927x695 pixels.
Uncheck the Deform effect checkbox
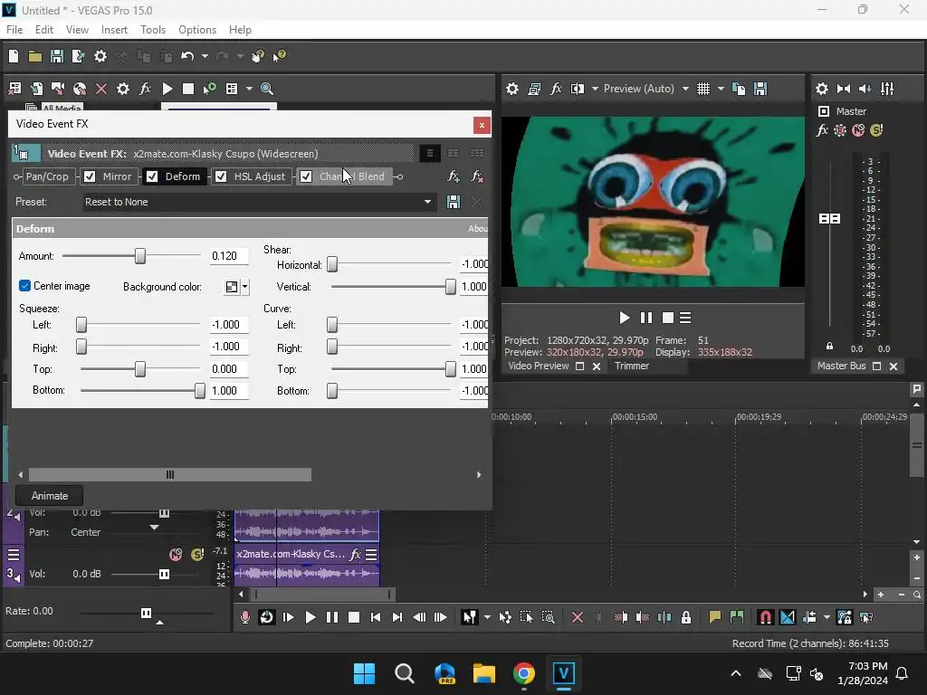[152, 176]
